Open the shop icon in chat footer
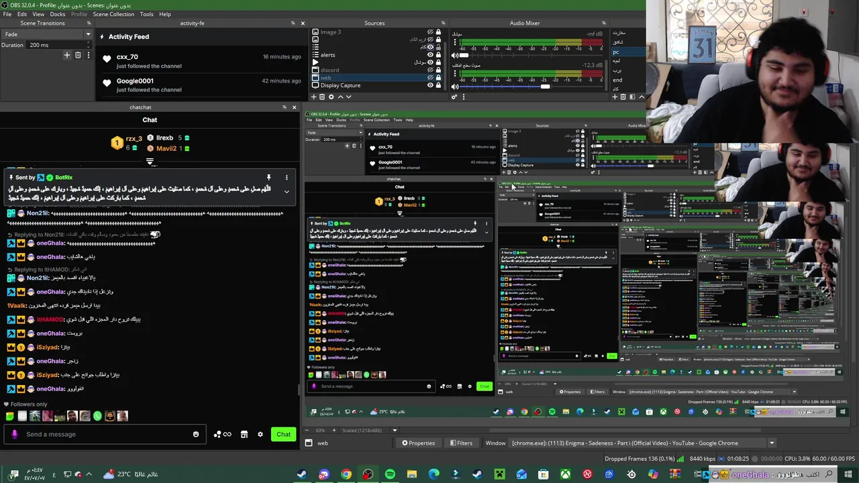 [x=244, y=434]
